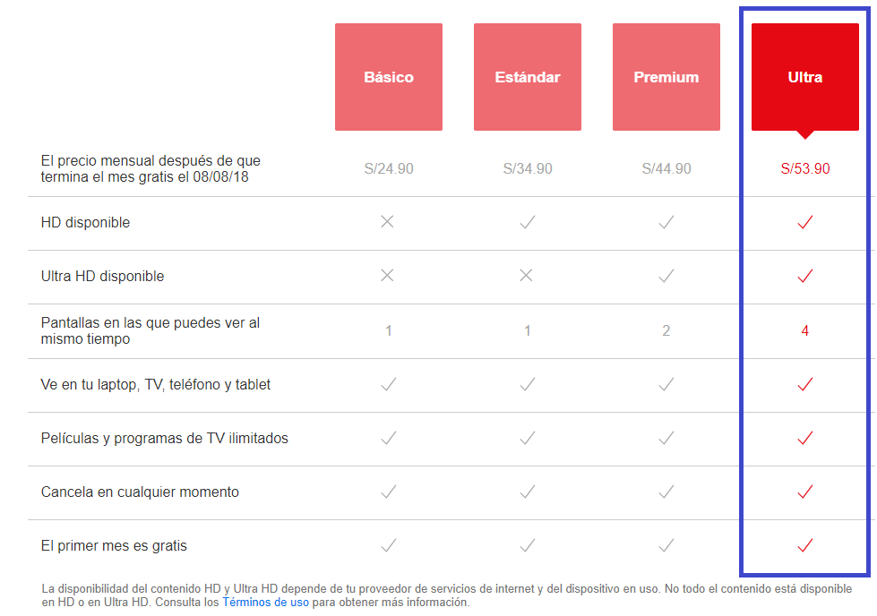This screenshot has height=616, width=877.
Task: Pick the Ultra plan tile
Action: click(804, 77)
